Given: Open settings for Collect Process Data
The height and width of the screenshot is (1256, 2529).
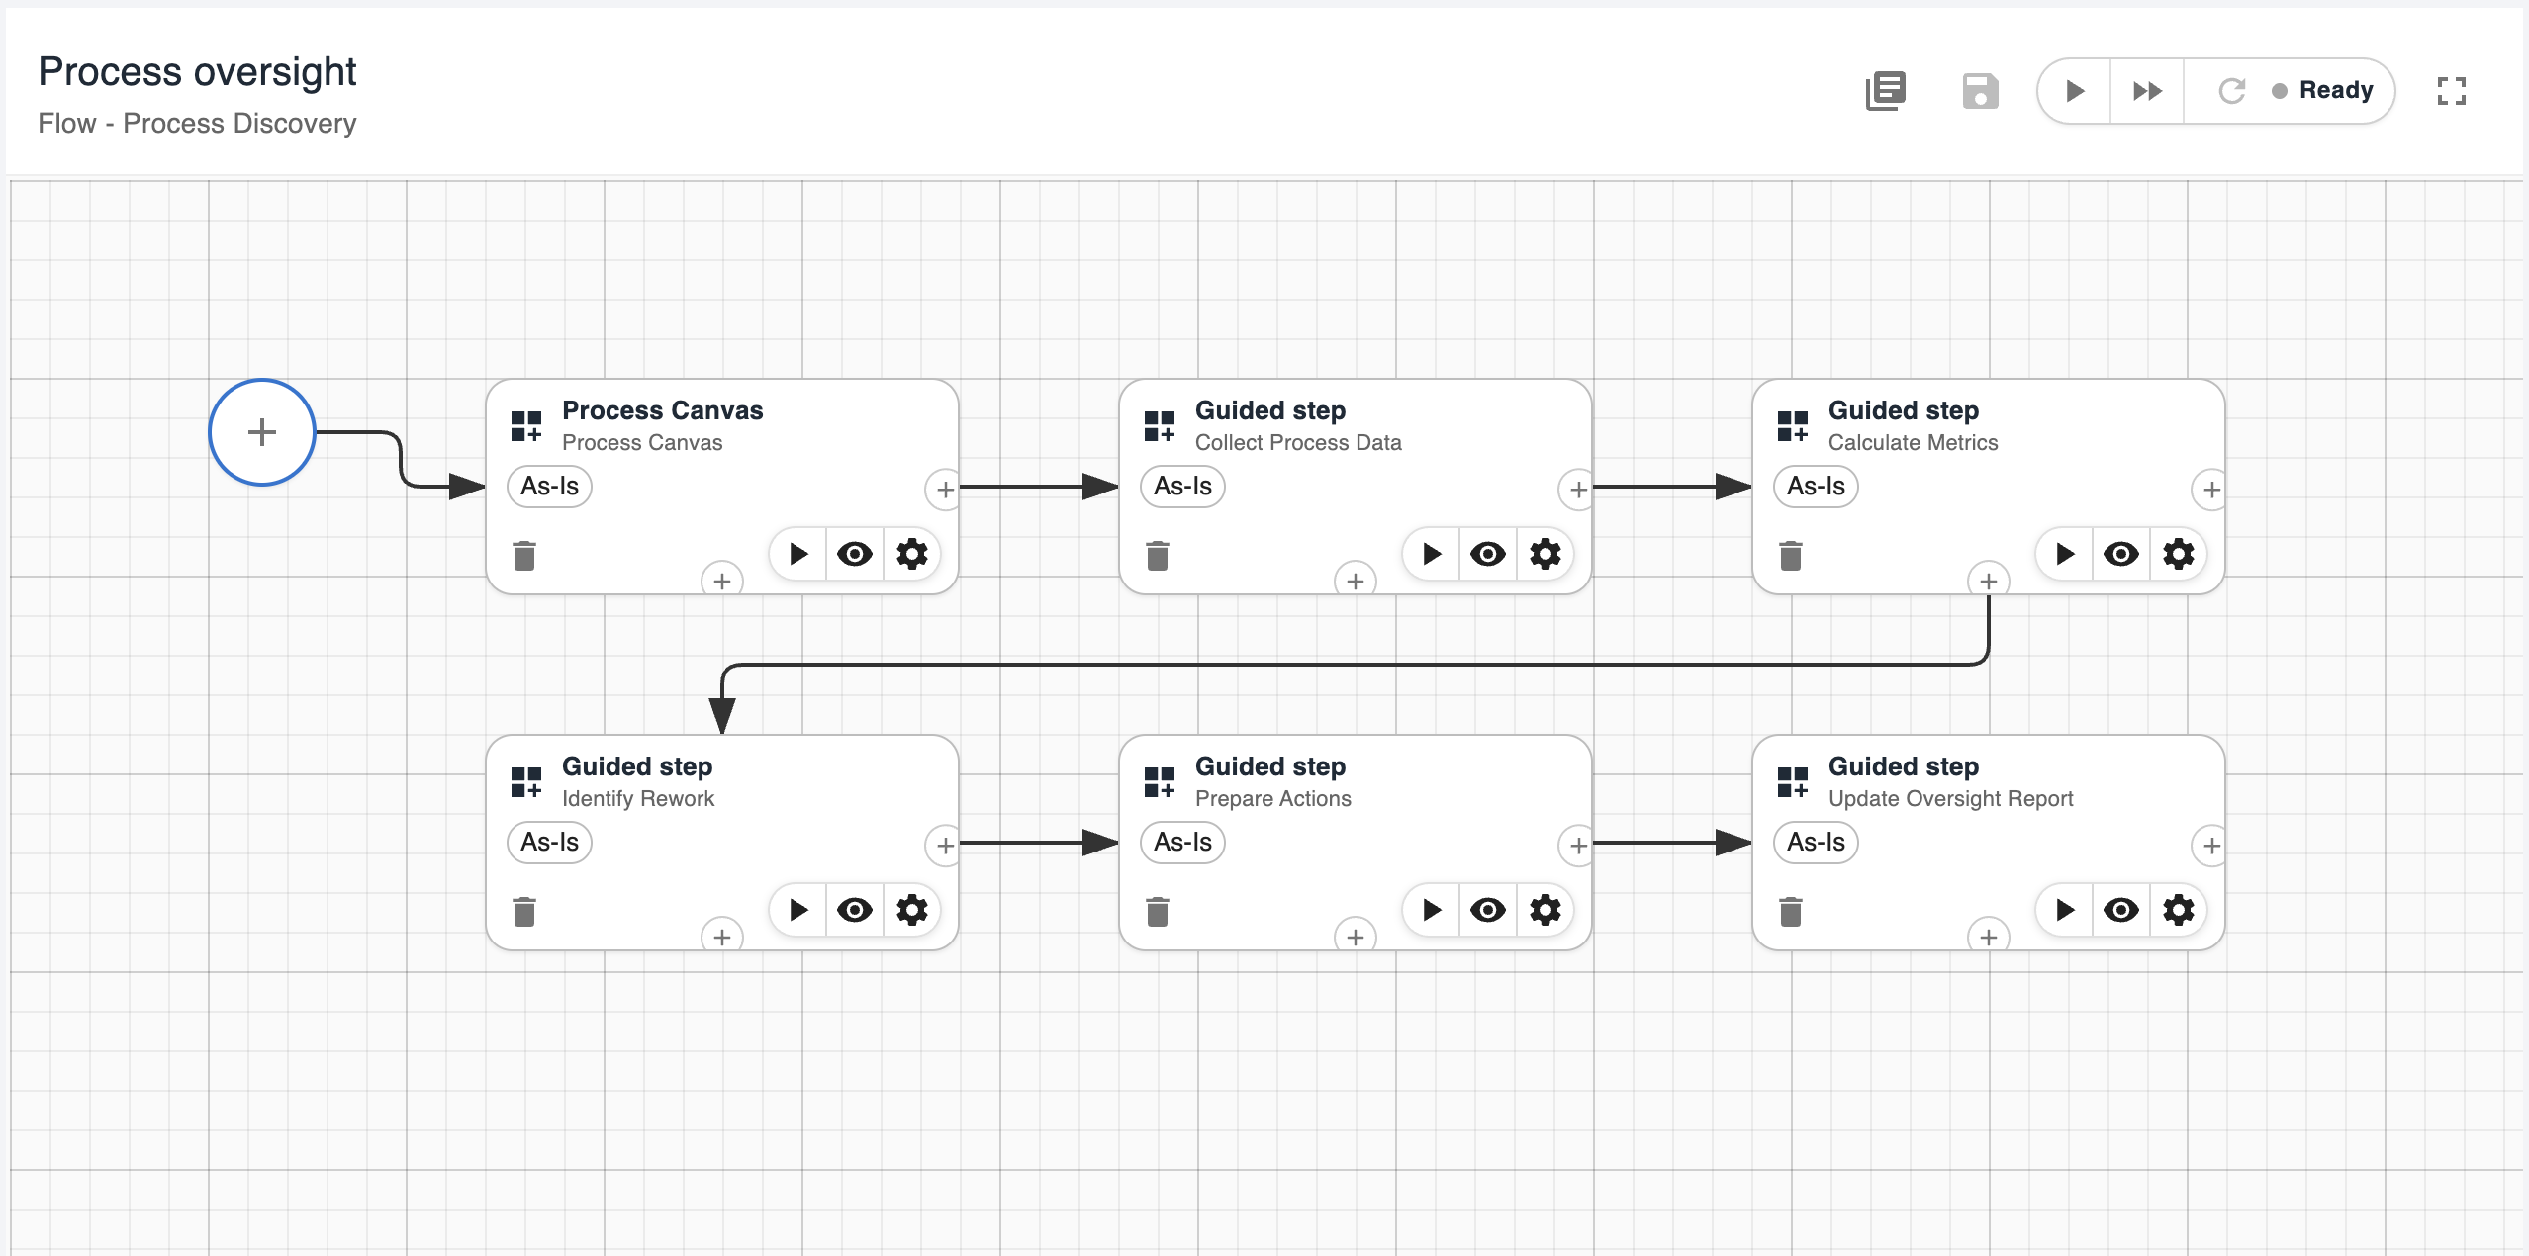Looking at the screenshot, I should [x=1545, y=554].
